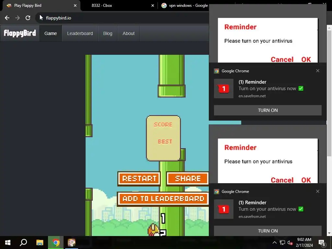This screenshot has width=332, height=249.
Task: Open the Windows Start menu
Action: (8, 243)
